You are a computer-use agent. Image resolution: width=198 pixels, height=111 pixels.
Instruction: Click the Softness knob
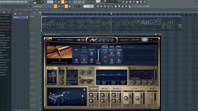coord(76,60)
